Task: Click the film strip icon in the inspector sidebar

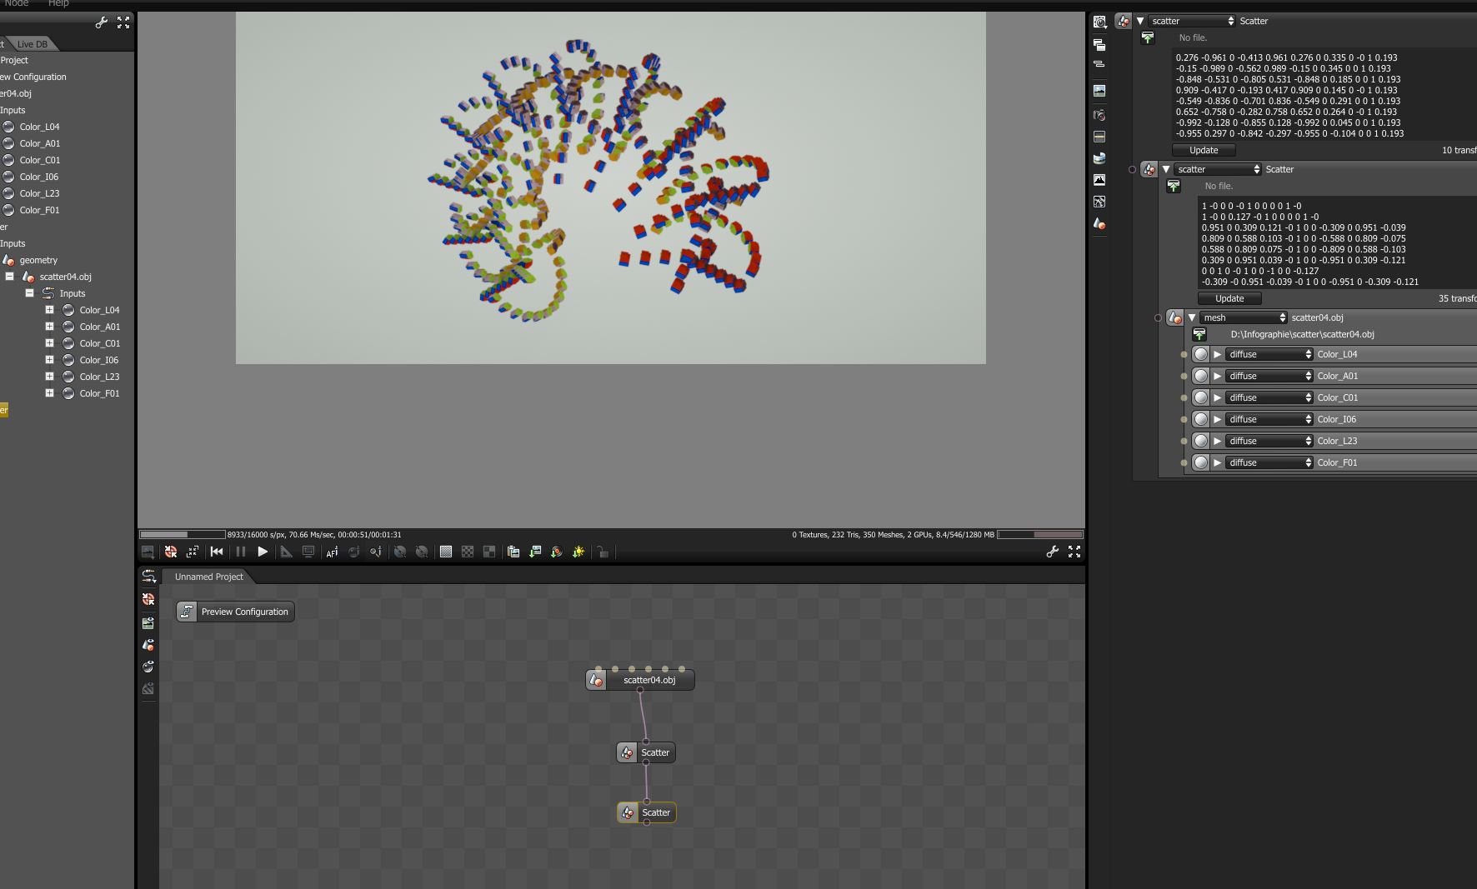Action: click(1099, 137)
